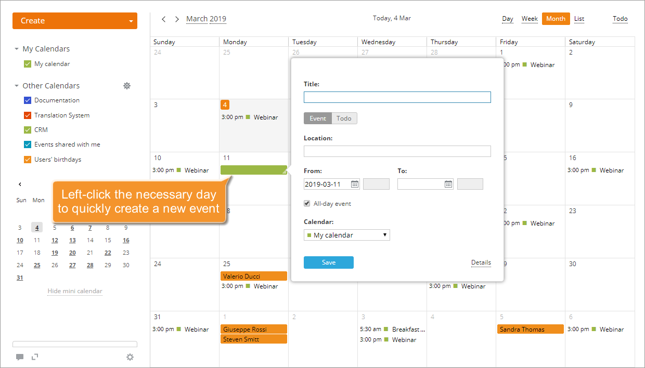Open the date picker for the To field

pos(448,183)
